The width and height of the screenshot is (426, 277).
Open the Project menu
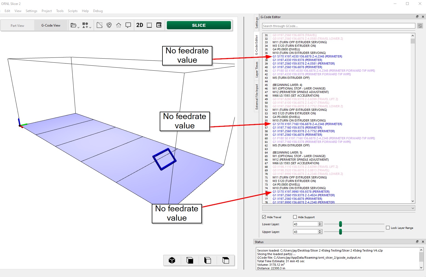click(47, 11)
